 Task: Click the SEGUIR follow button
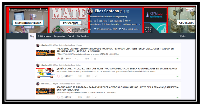[x=190, y=10]
